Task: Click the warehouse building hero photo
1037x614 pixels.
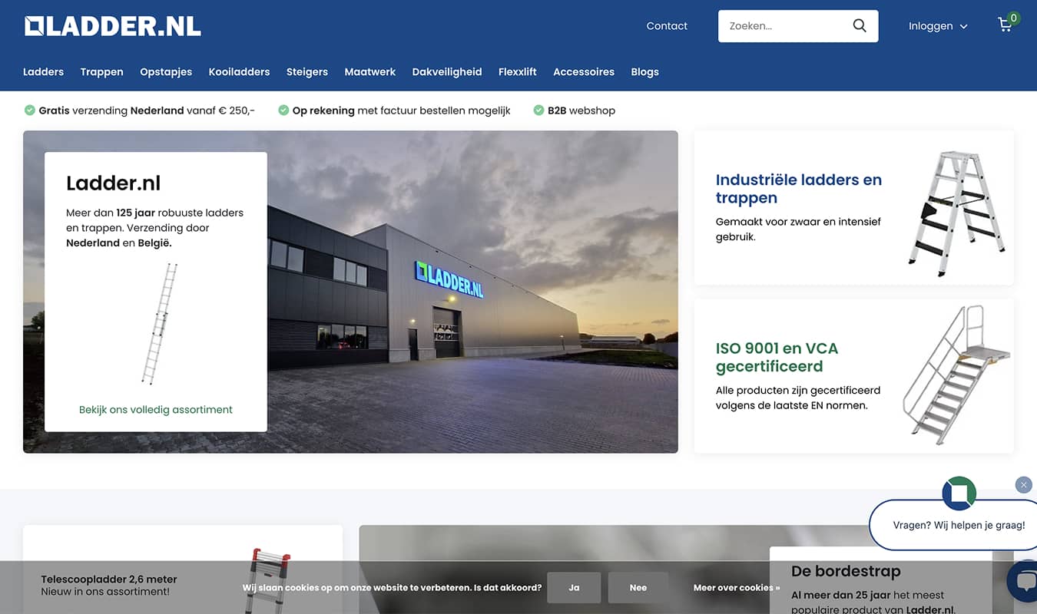Action: (472, 292)
